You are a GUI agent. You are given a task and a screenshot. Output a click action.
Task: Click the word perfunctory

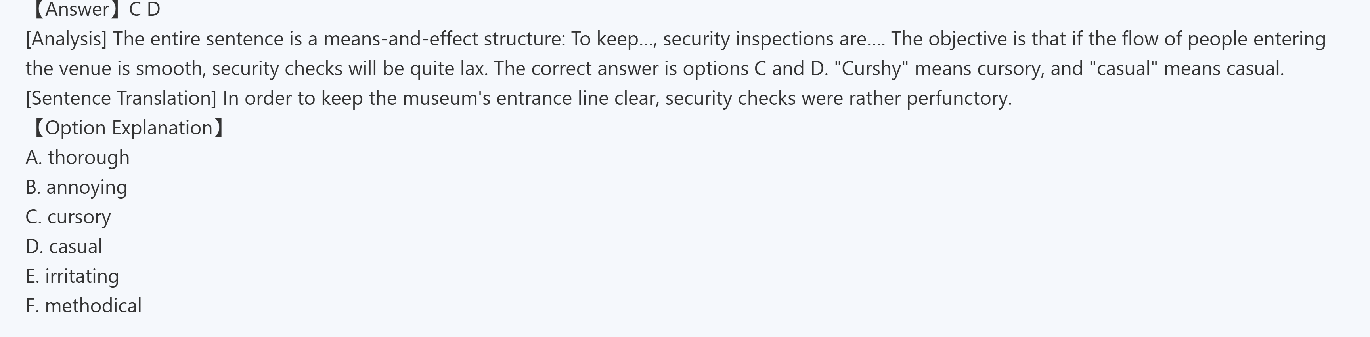coord(959,99)
